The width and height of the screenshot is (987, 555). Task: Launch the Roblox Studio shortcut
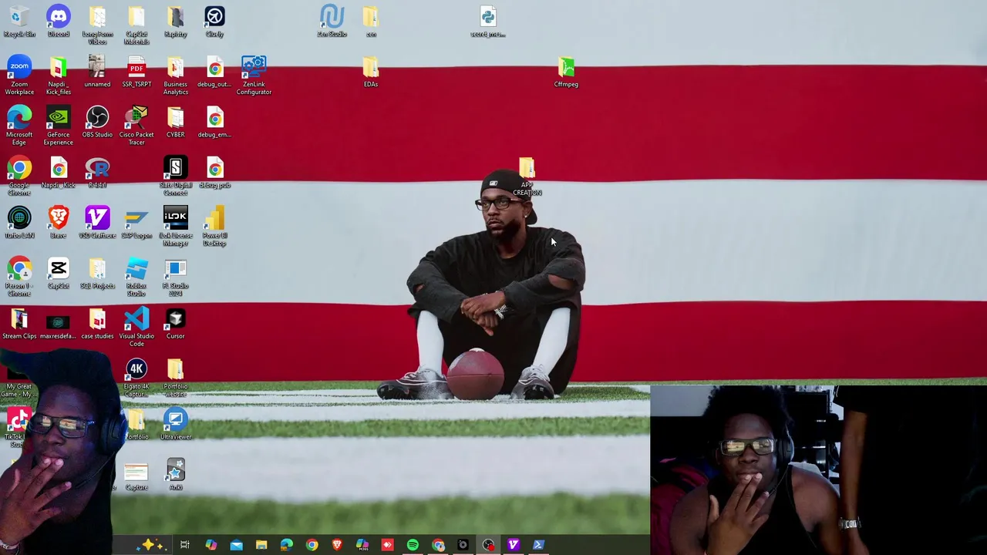tap(136, 277)
